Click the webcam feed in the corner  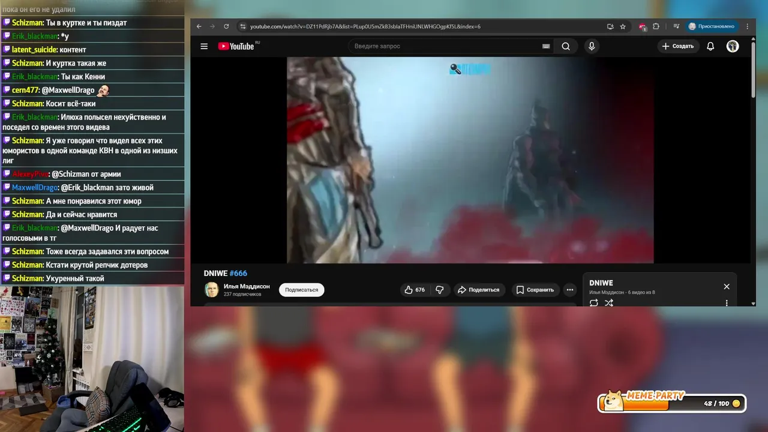tap(92, 359)
